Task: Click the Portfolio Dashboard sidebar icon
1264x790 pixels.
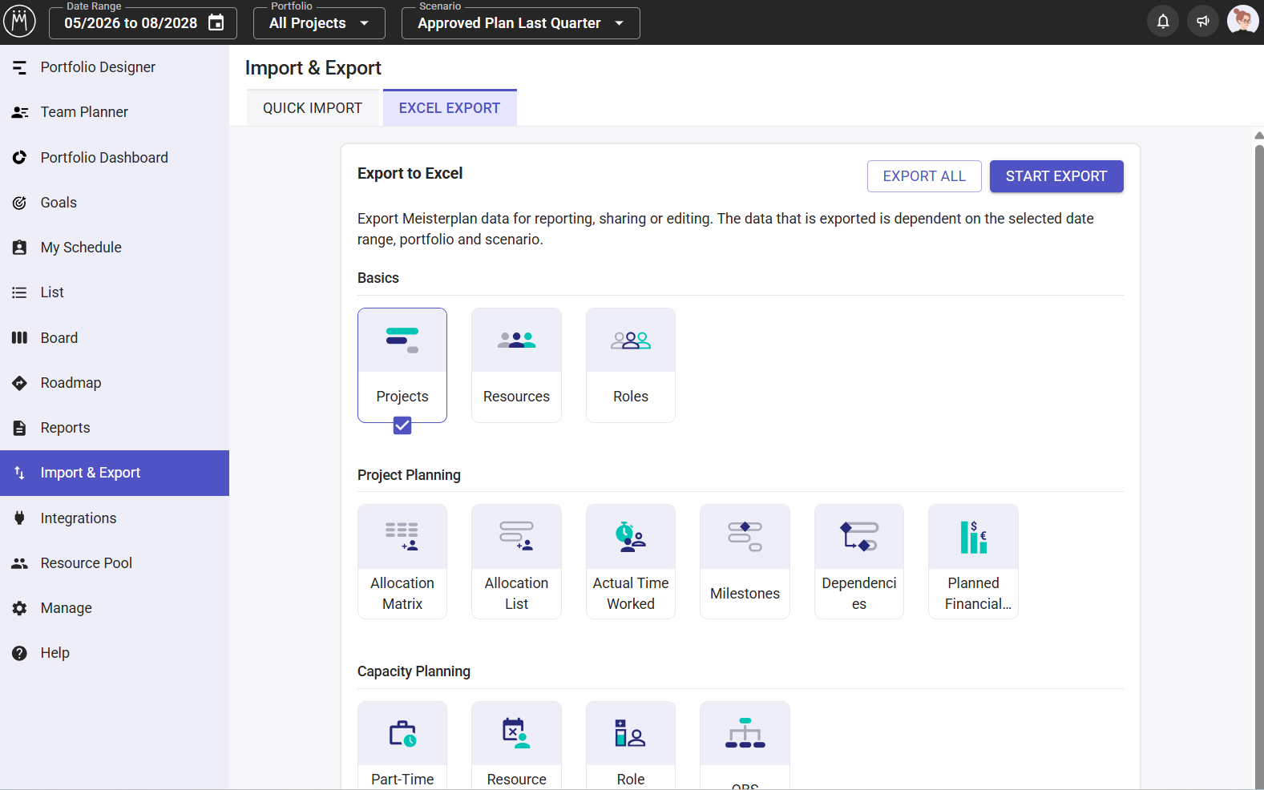Action: click(x=20, y=158)
